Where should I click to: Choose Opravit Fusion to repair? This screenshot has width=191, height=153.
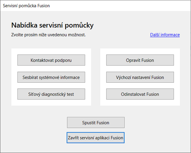tap(140, 60)
